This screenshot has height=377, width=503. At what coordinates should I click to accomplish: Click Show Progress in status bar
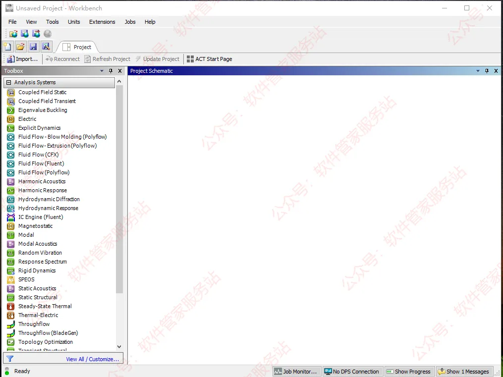coord(410,372)
